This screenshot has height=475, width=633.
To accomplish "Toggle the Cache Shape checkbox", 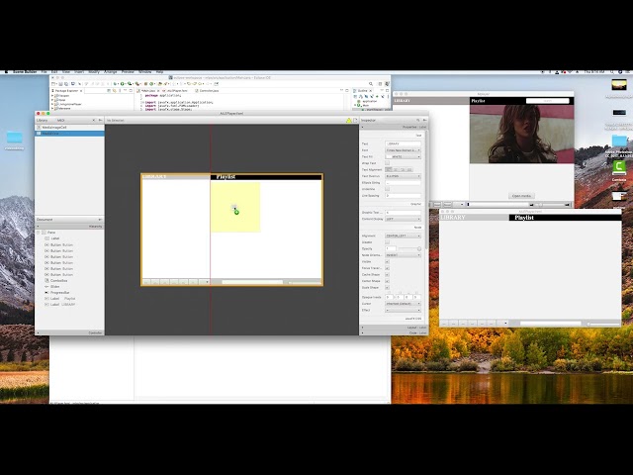I will tap(387, 275).
